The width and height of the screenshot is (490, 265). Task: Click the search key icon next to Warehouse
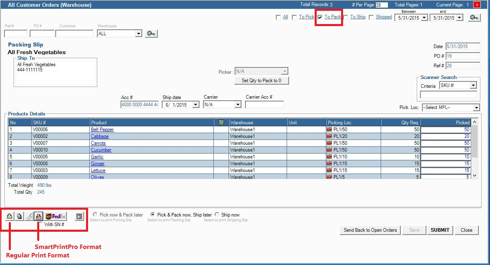point(151,34)
